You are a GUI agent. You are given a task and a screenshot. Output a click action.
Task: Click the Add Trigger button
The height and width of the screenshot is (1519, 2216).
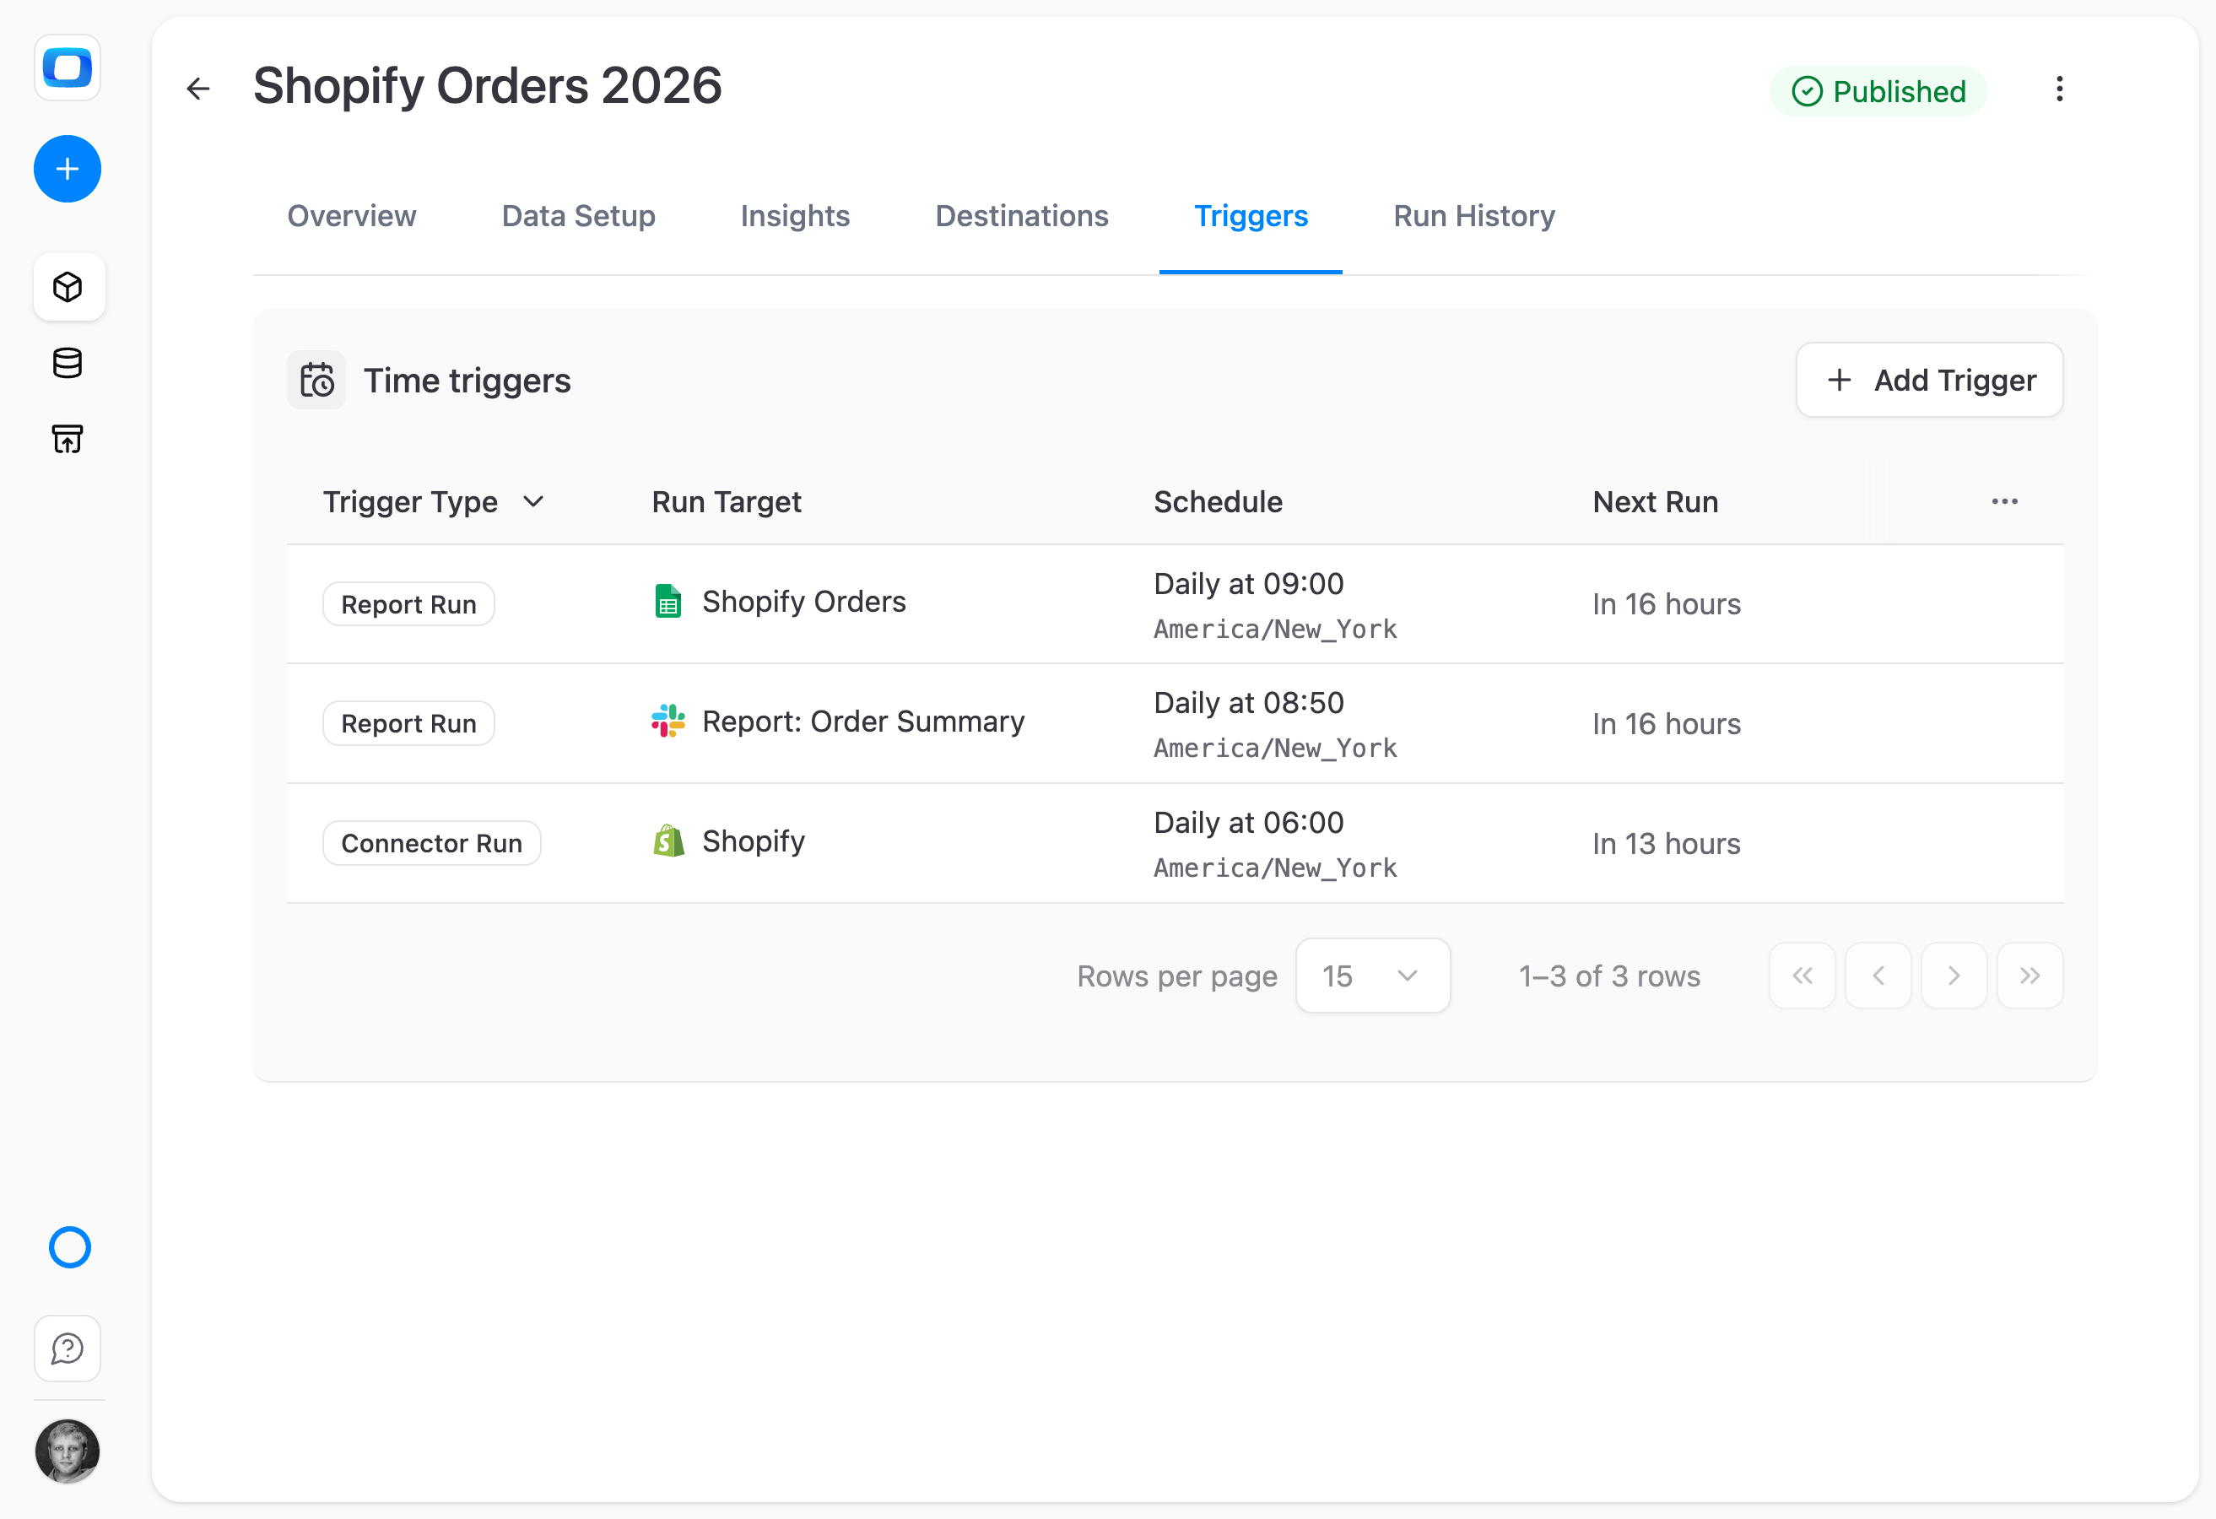[1930, 380]
